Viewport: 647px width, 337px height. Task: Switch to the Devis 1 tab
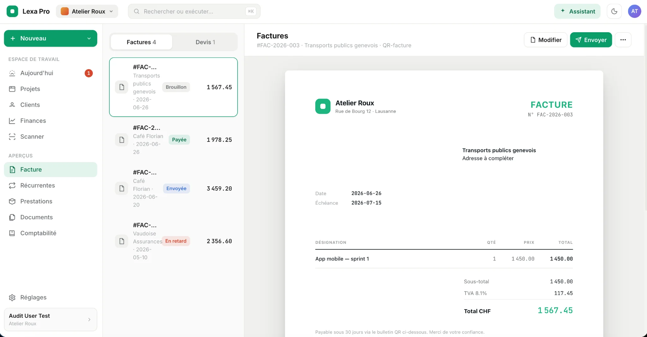pyautogui.click(x=205, y=42)
